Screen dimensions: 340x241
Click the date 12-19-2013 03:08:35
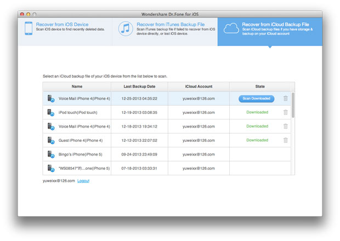(139, 113)
